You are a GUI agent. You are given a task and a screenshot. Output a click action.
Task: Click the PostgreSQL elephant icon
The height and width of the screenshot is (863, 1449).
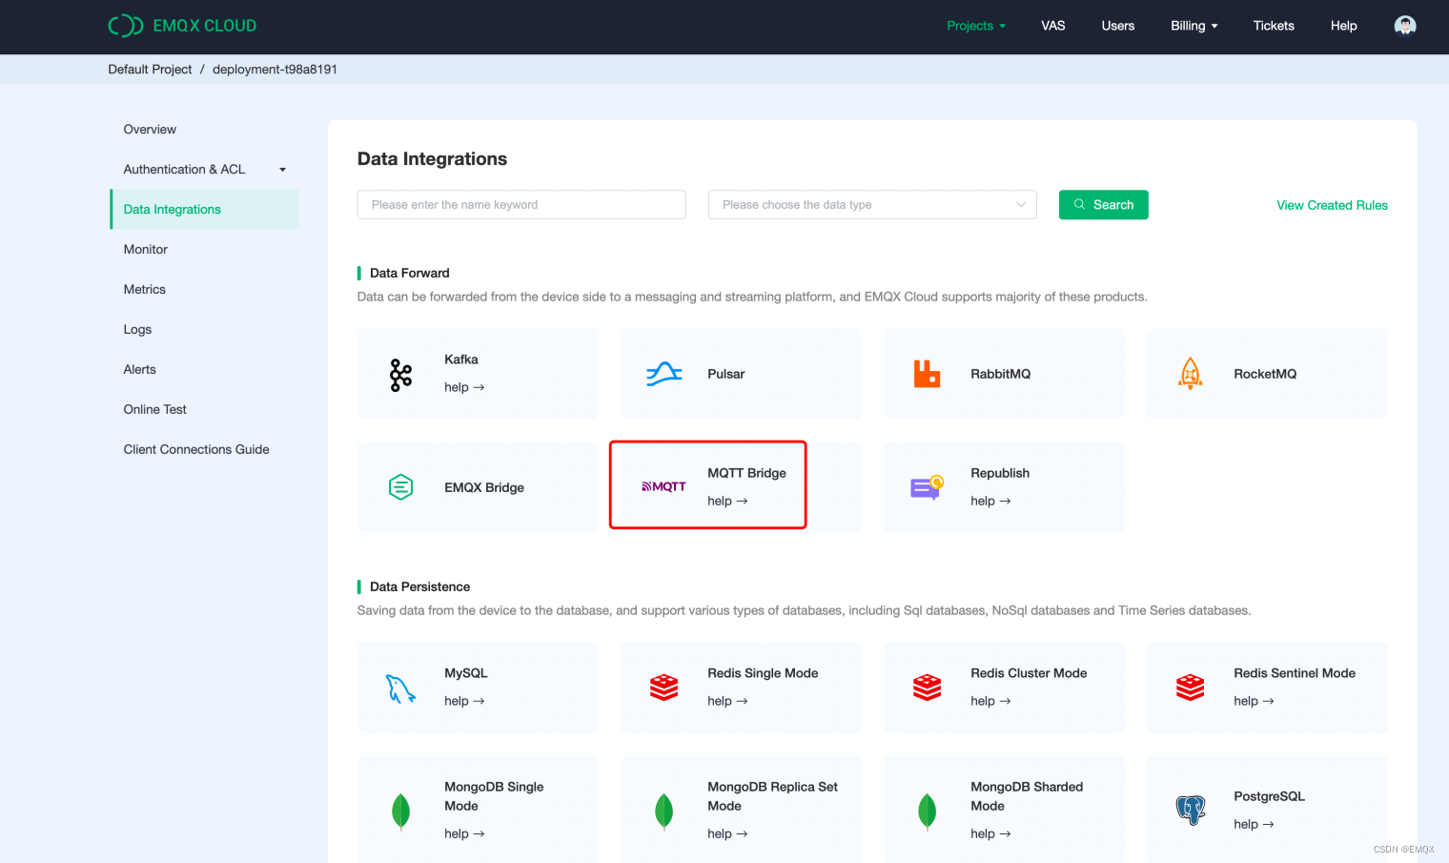click(1190, 811)
